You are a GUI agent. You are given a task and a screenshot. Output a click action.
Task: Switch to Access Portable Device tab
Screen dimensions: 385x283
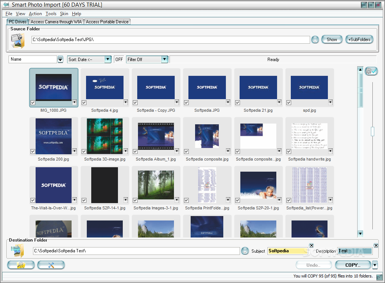(107, 22)
